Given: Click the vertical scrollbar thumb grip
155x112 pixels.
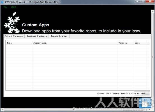Looking at the screenshot, I should (x=153, y=57).
